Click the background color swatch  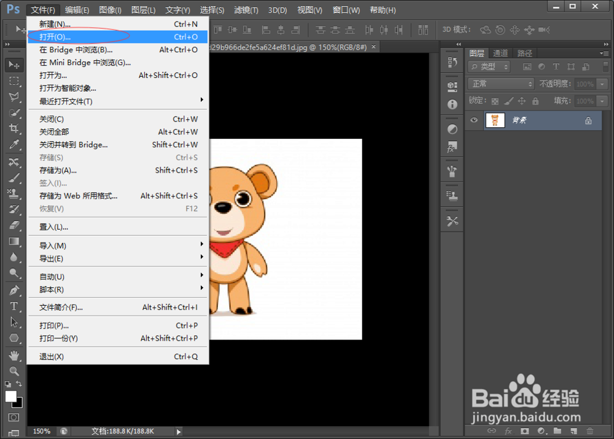(19, 404)
